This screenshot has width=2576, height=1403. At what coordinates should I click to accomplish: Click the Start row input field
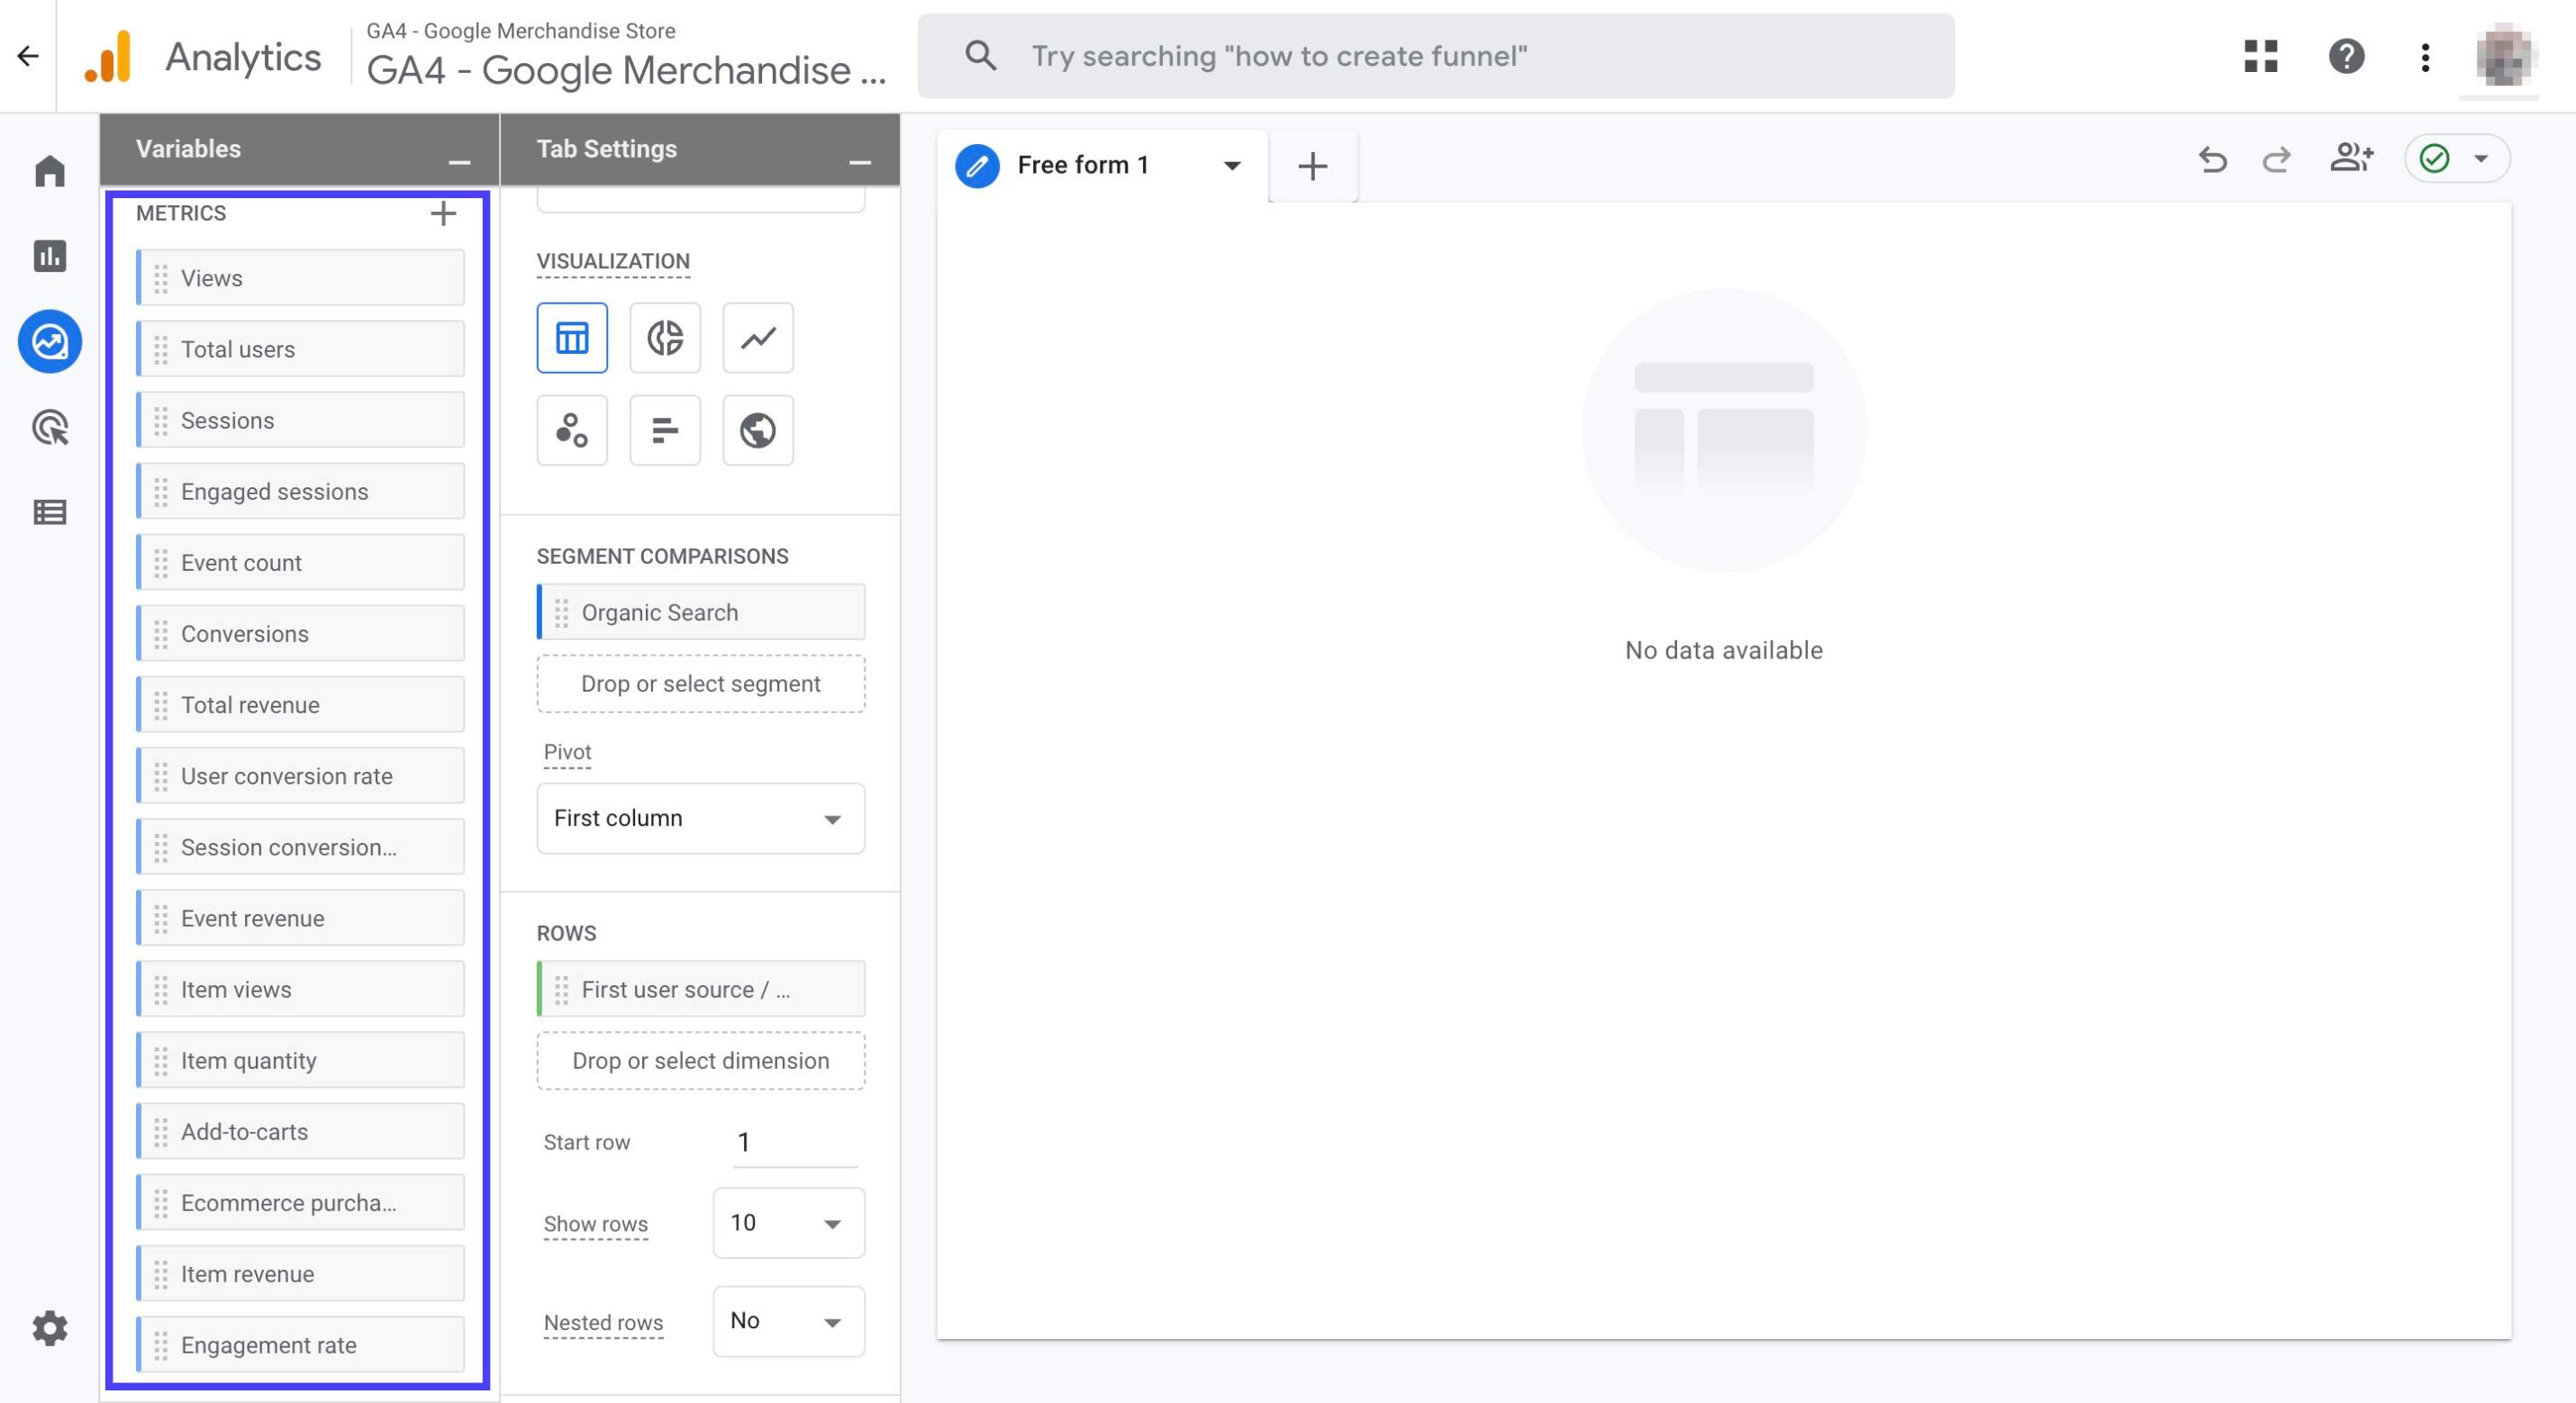coord(795,1143)
